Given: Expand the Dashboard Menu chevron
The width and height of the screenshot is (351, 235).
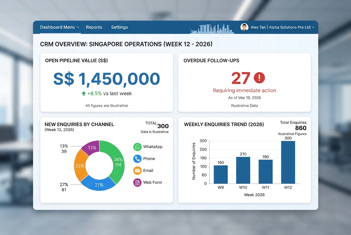Looking at the screenshot, I should [x=78, y=27].
